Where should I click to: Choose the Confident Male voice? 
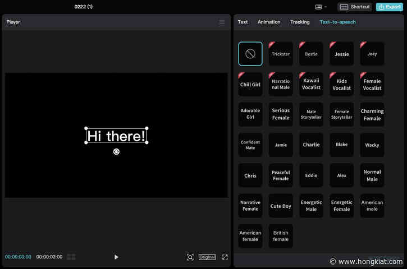(250, 145)
